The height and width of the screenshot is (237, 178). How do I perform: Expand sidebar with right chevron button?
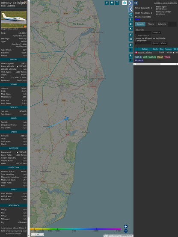coord(131,3)
